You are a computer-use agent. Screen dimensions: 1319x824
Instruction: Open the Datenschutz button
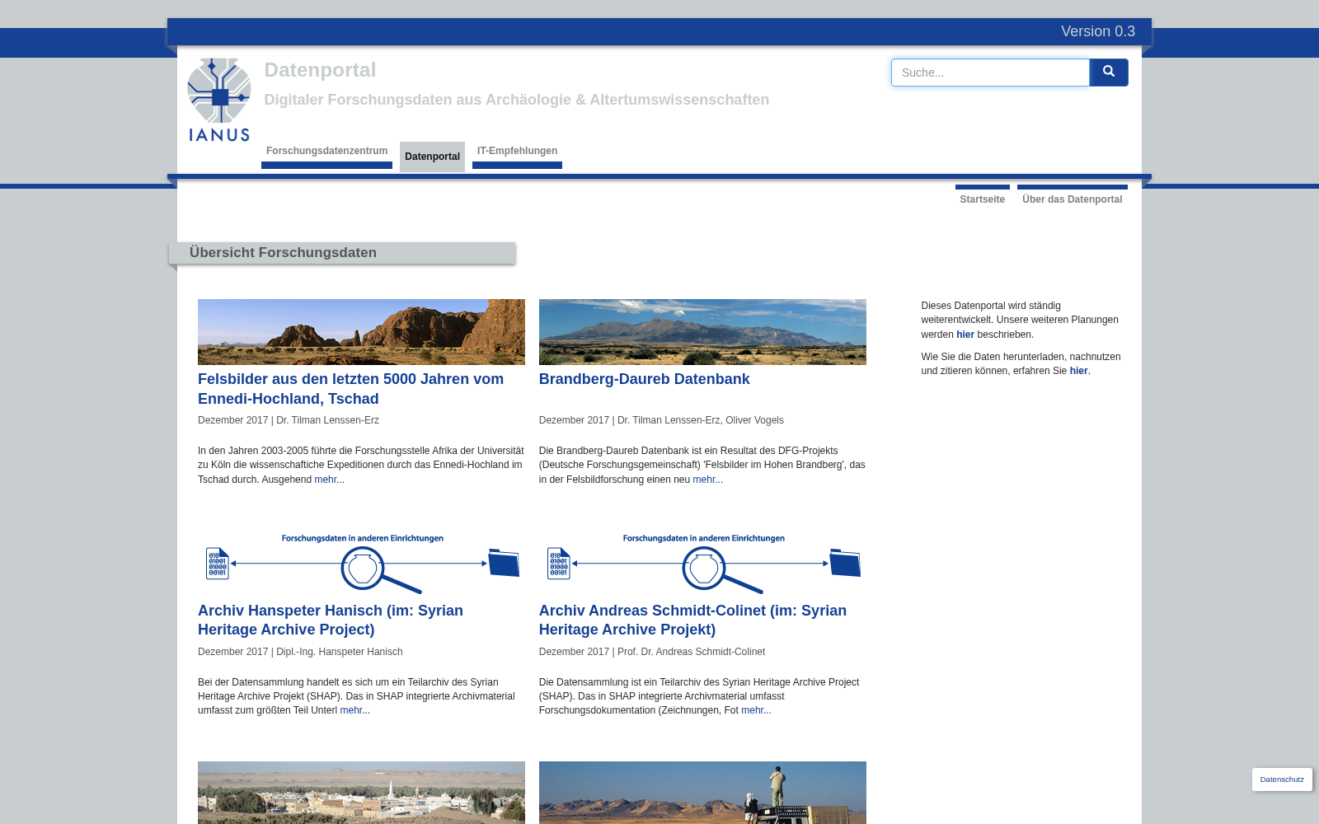click(1282, 780)
